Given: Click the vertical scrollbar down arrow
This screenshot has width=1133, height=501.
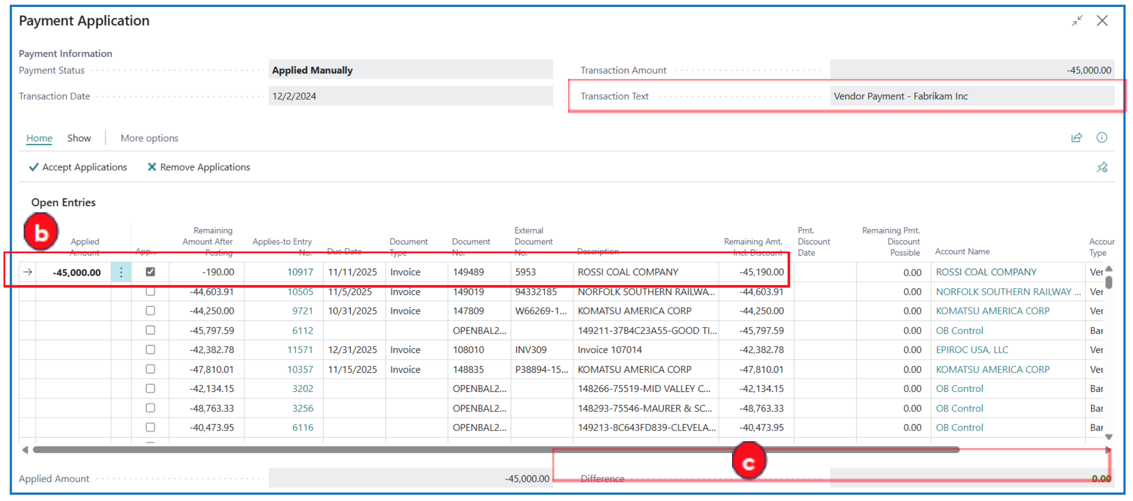Looking at the screenshot, I should click(1108, 437).
